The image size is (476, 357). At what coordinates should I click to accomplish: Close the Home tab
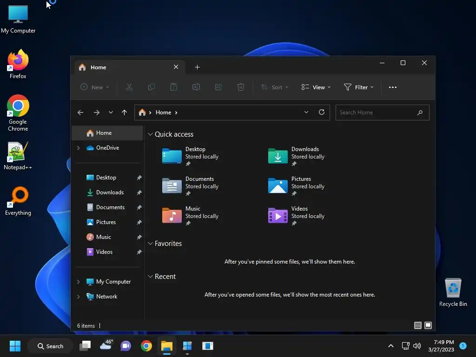176,67
